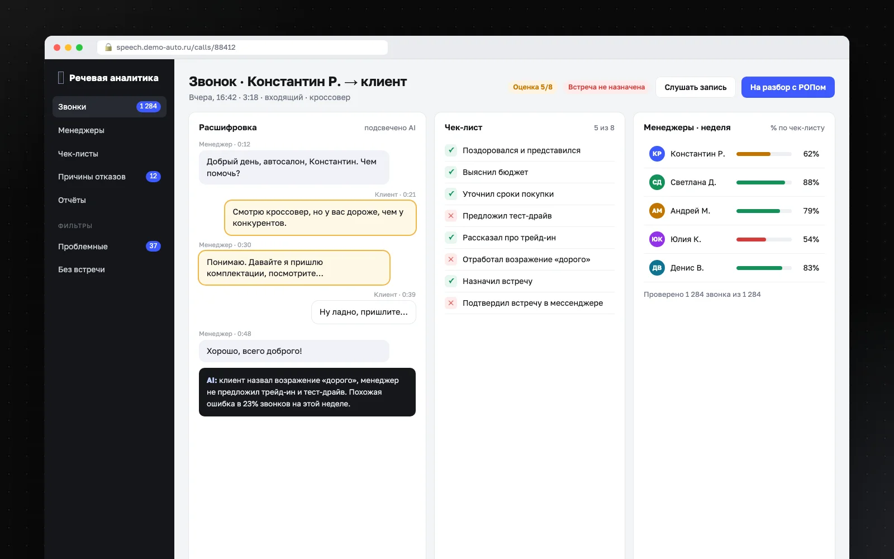
Task: Click the Менеджер · 0:12 timestamp
Action: pyautogui.click(x=225, y=144)
